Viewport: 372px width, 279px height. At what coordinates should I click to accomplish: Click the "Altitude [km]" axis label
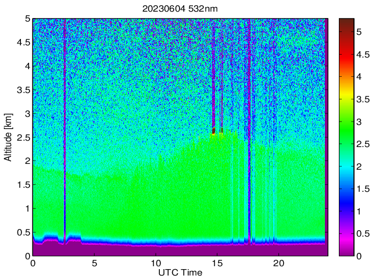8,137
